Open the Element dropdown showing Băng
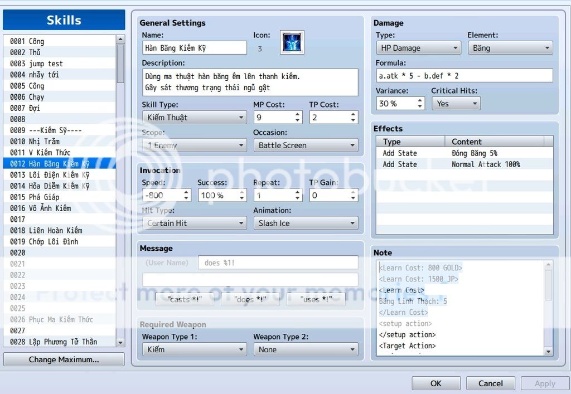The height and width of the screenshot is (394, 571). click(510, 47)
